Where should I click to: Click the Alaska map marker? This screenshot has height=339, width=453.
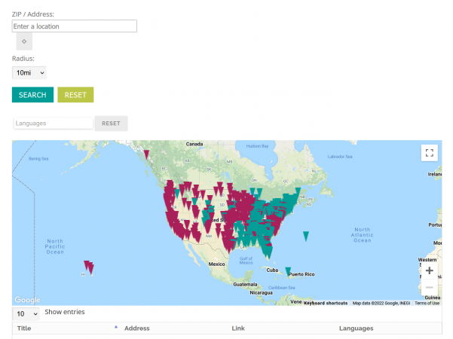point(147,154)
